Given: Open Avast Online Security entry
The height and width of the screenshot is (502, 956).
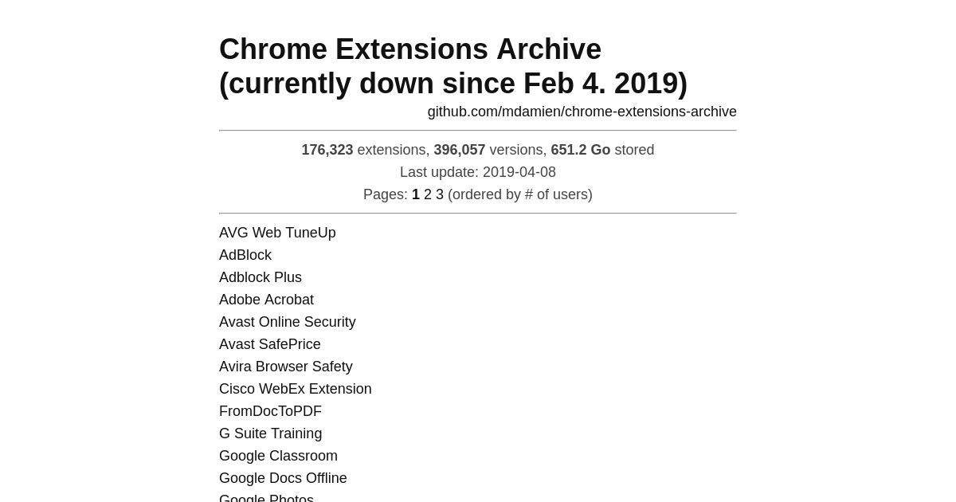Looking at the screenshot, I should click(288, 322).
